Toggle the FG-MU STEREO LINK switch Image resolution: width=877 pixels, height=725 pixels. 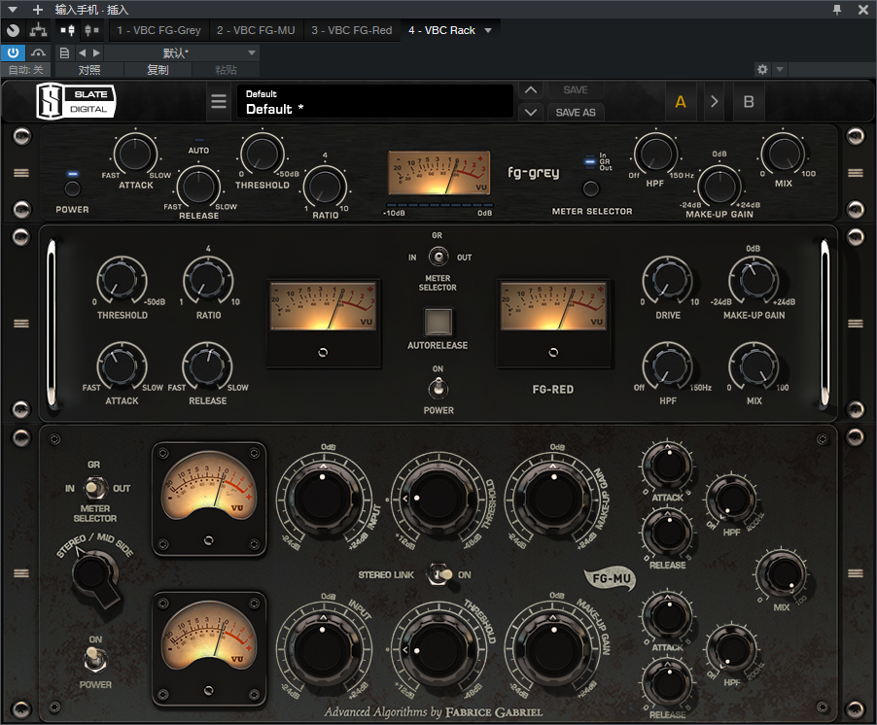[440, 574]
